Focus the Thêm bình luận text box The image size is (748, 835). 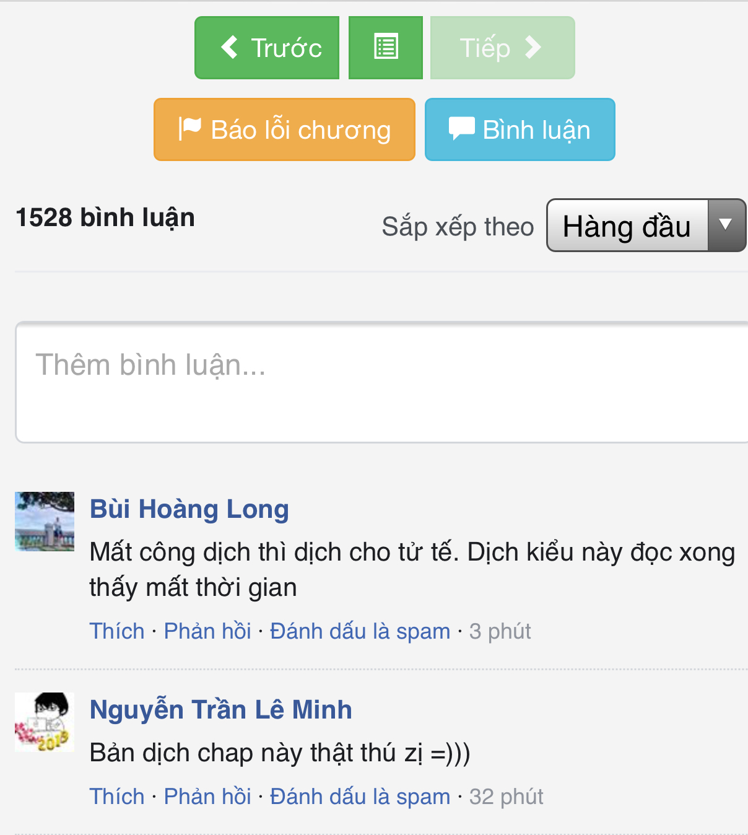pyautogui.click(x=381, y=382)
